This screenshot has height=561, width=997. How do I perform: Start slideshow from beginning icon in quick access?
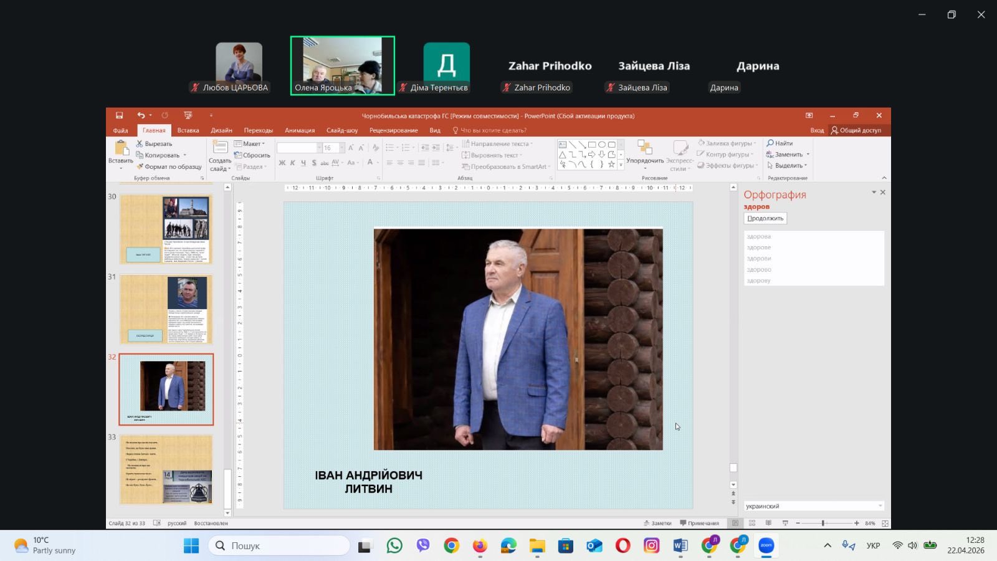tap(188, 115)
